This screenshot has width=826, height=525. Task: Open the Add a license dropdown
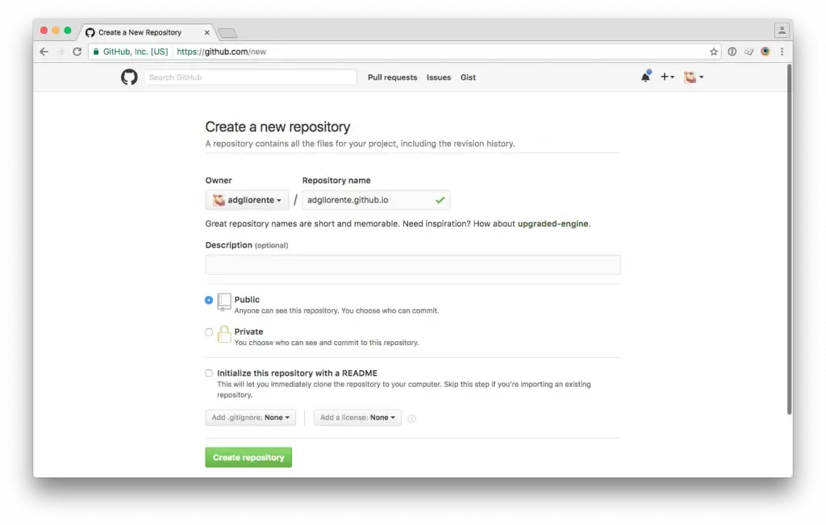click(x=357, y=418)
